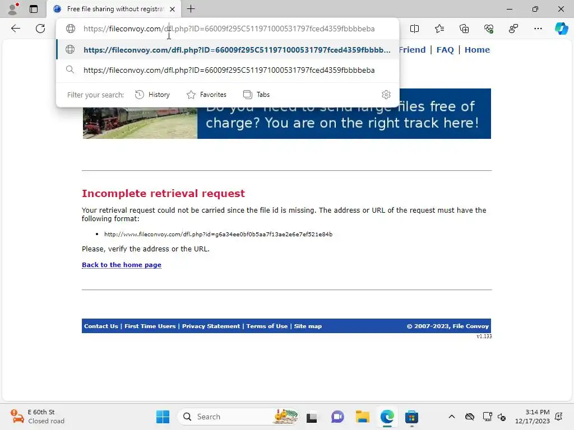The width and height of the screenshot is (574, 430).
Task: Select the Free file sharing tab
Action: 113,9
